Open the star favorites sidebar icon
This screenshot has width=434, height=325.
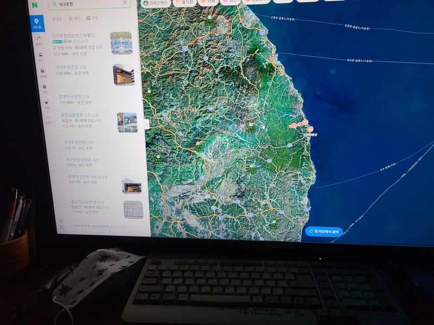[47, 103]
